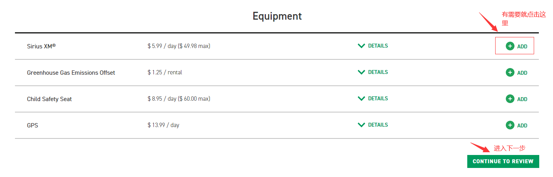Click the green plus icon for Sirius XM
The image size is (553, 177).
click(x=510, y=46)
